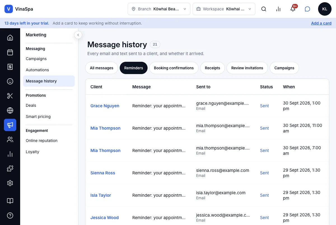Image resolution: width=336 pixels, height=225 pixels.
Task: Click the Add a card link
Action: coord(321,23)
